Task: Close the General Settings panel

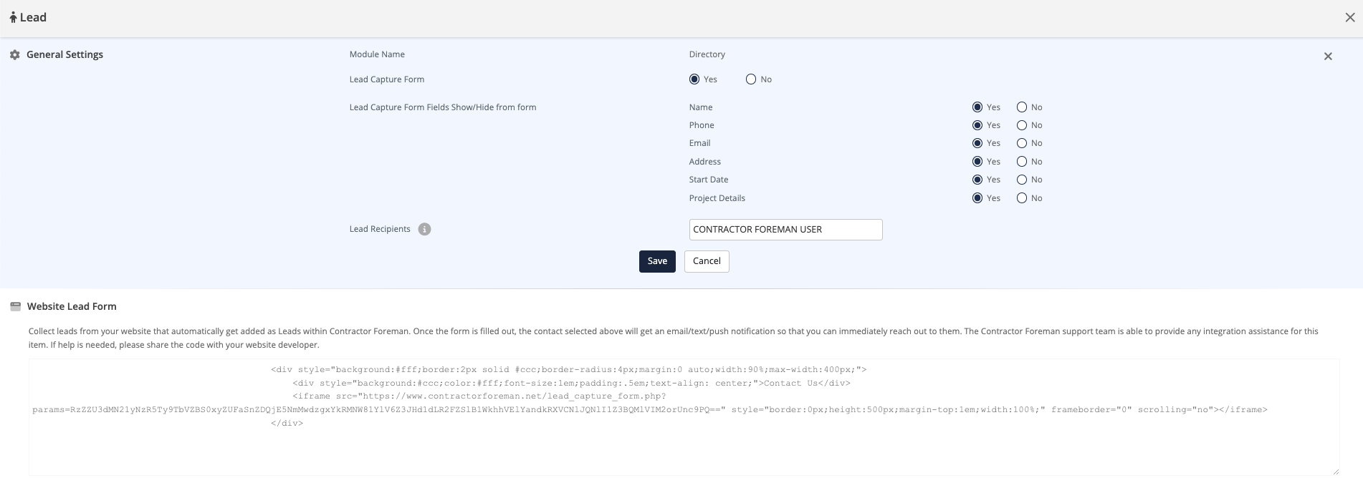Action: click(1328, 57)
